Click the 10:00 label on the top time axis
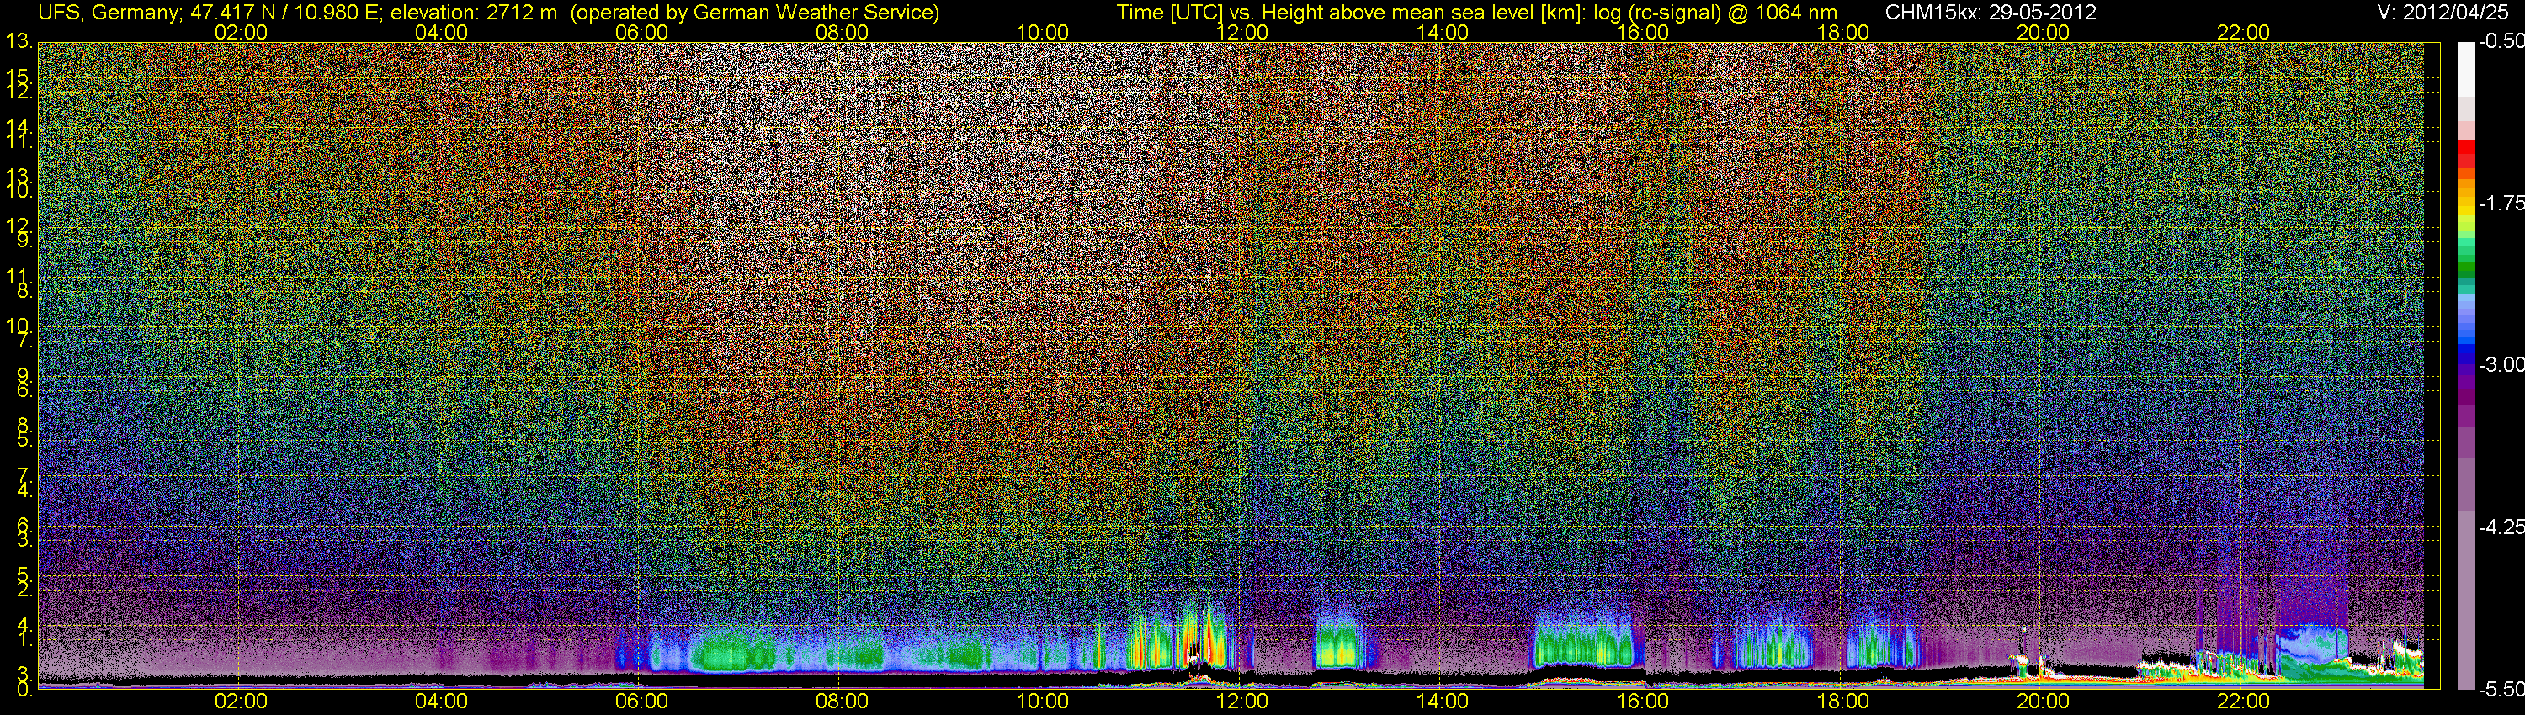This screenshot has height=715, width=2525. 1042,32
